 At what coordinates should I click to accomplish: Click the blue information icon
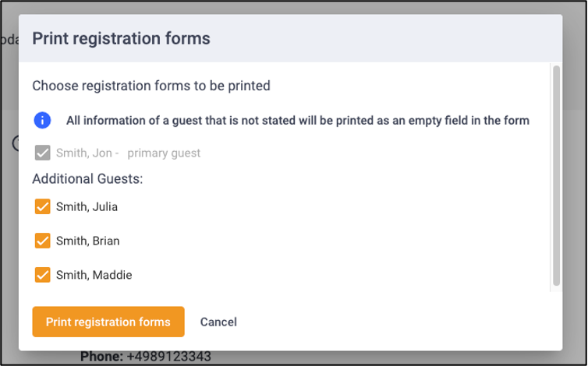pos(42,120)
